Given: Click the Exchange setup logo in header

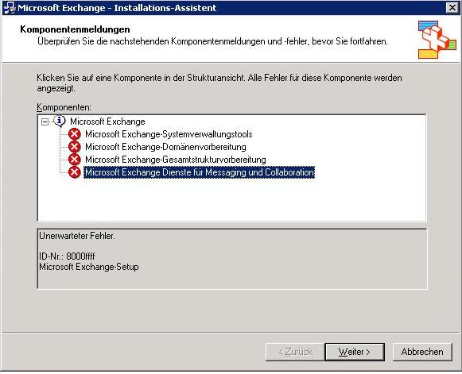Looking at the screenshot, I should [437, 39].
